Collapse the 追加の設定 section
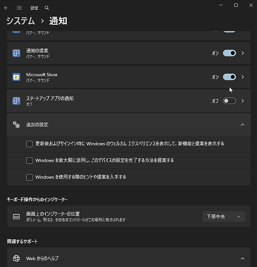The width and height of the screenshot is (257, 267). click(x=242, y=125)
